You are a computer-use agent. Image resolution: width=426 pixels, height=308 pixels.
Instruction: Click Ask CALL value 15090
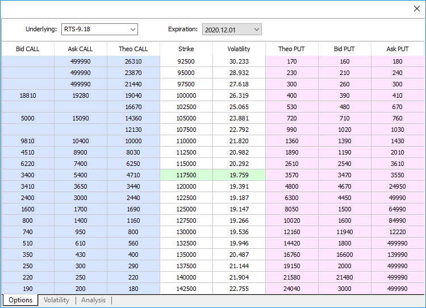click(x=81, y=118)
